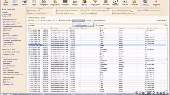
Task: Open Загрузка из MS Excel тематических планов
Action: coord(149,10)
